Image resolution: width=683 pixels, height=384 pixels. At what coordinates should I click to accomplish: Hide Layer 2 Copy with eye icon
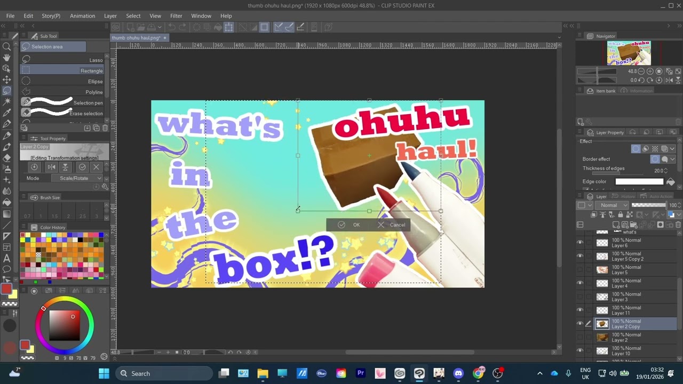(580, 324)
